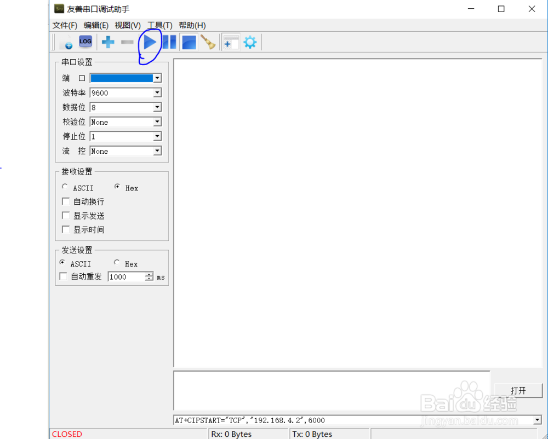Click the 打开 button
Viewport: 548px width, 439px height.
coord(518,390)
